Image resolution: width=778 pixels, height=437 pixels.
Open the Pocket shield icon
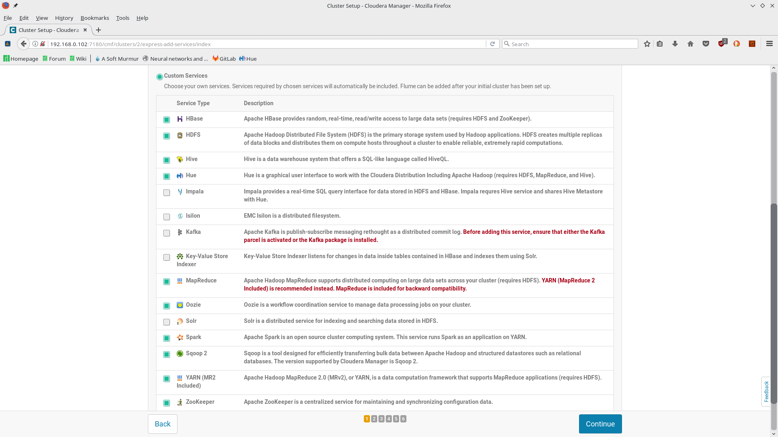click(706, 44)
